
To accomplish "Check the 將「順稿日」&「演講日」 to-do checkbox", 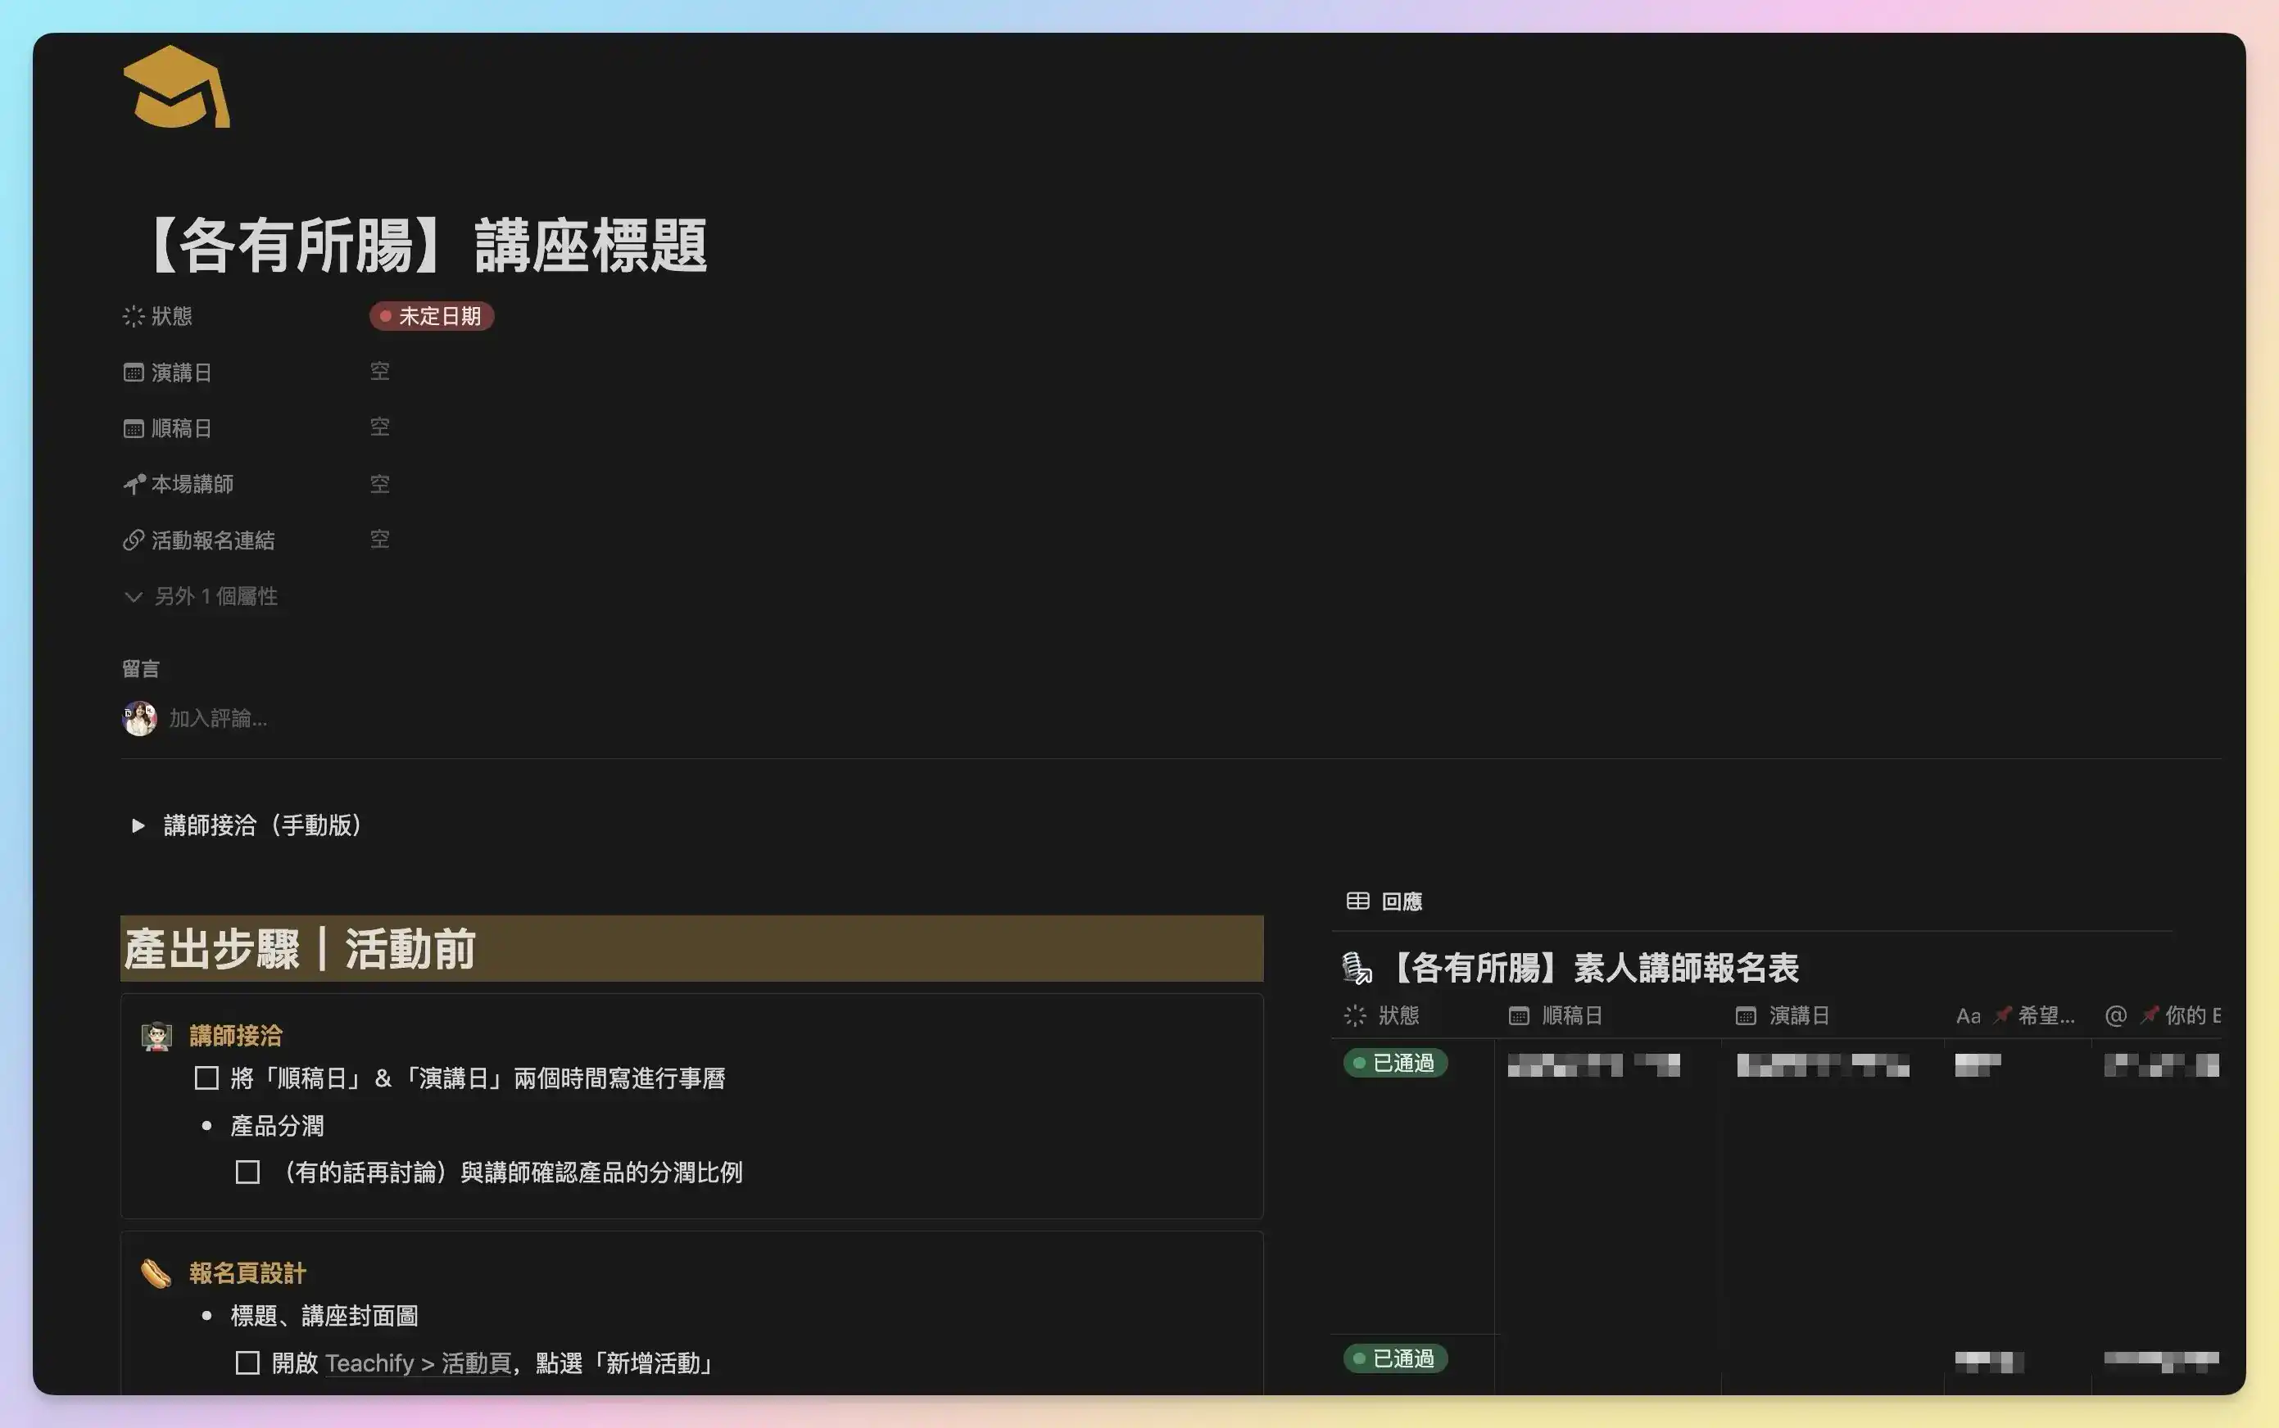I will pyautogui.click(x=206, y=1078).
